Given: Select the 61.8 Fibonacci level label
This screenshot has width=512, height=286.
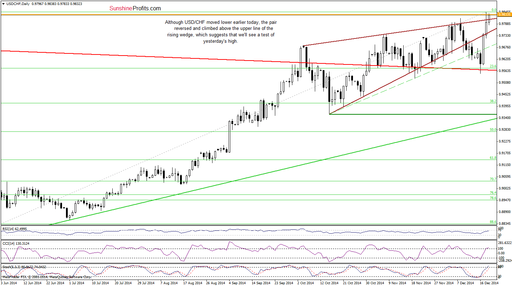Looking at the screenshot, I should (493, 158).
